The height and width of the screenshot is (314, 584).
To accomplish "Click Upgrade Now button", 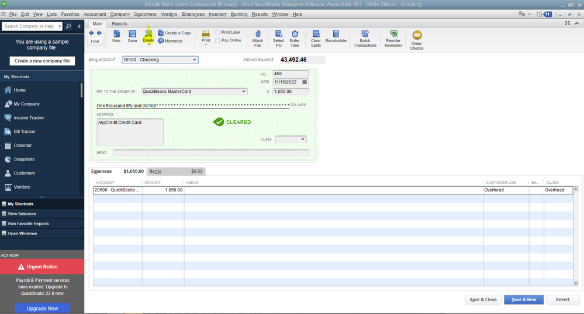I will [x=42, y=308].
